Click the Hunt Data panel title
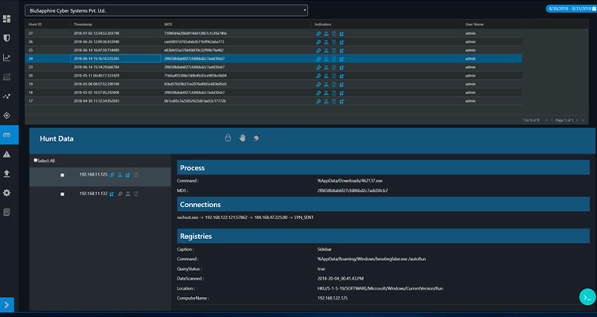597x317 pixels. (57, 139)
